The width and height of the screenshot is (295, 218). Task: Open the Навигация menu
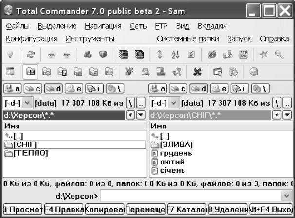tap(103, 26)
